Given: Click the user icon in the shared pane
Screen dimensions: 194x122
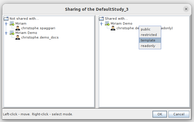Looking at the screenshot, I should click(x=113, y=28).
